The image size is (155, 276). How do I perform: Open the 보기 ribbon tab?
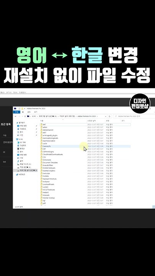[36, 112]
